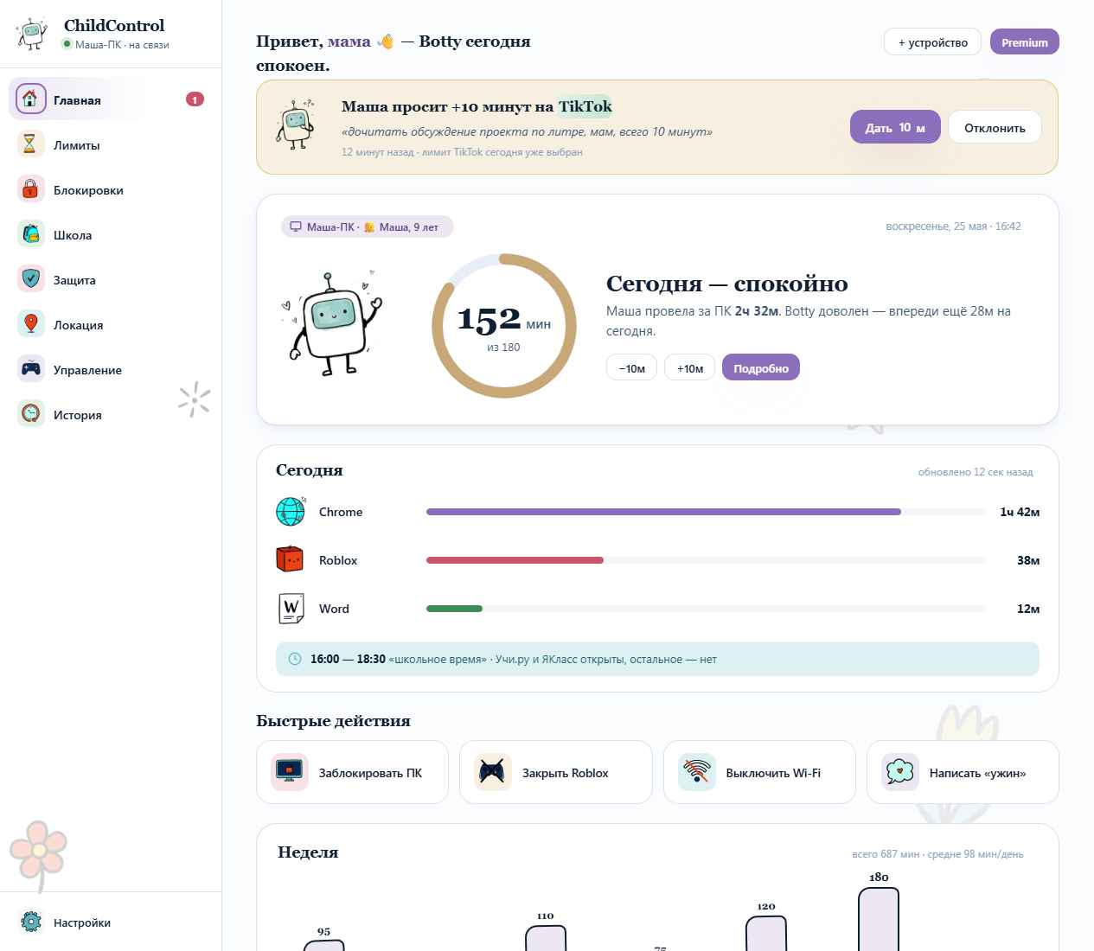Click the Word document icon
The height and width of the screenshot is (951, 1094).
[x=291, y=609]
